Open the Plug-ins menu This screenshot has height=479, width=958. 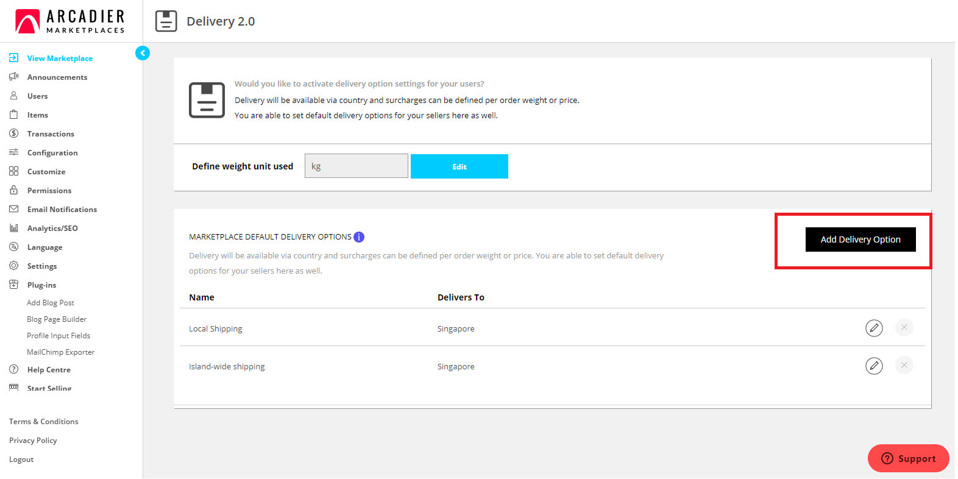point(41,285)
